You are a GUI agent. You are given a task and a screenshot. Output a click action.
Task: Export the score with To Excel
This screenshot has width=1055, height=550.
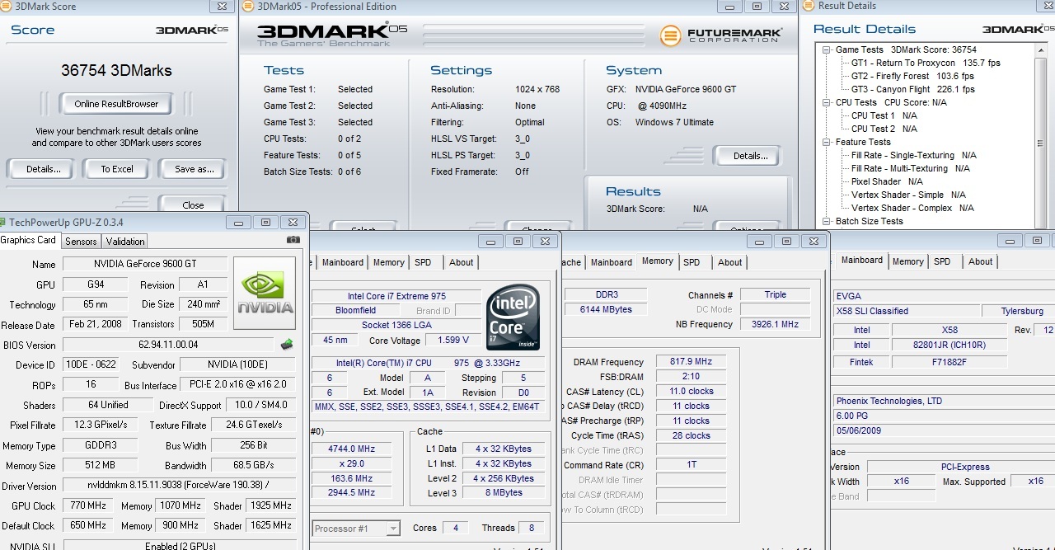click(x=117, y=169)
